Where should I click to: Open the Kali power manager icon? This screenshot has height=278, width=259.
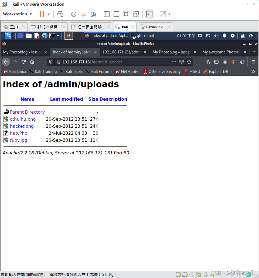tap(233, 36)
